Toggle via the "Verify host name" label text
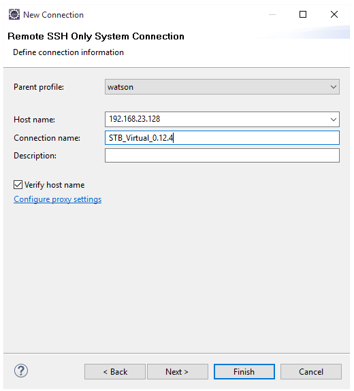Screen dimensions: 354x391 coord(54,185)
